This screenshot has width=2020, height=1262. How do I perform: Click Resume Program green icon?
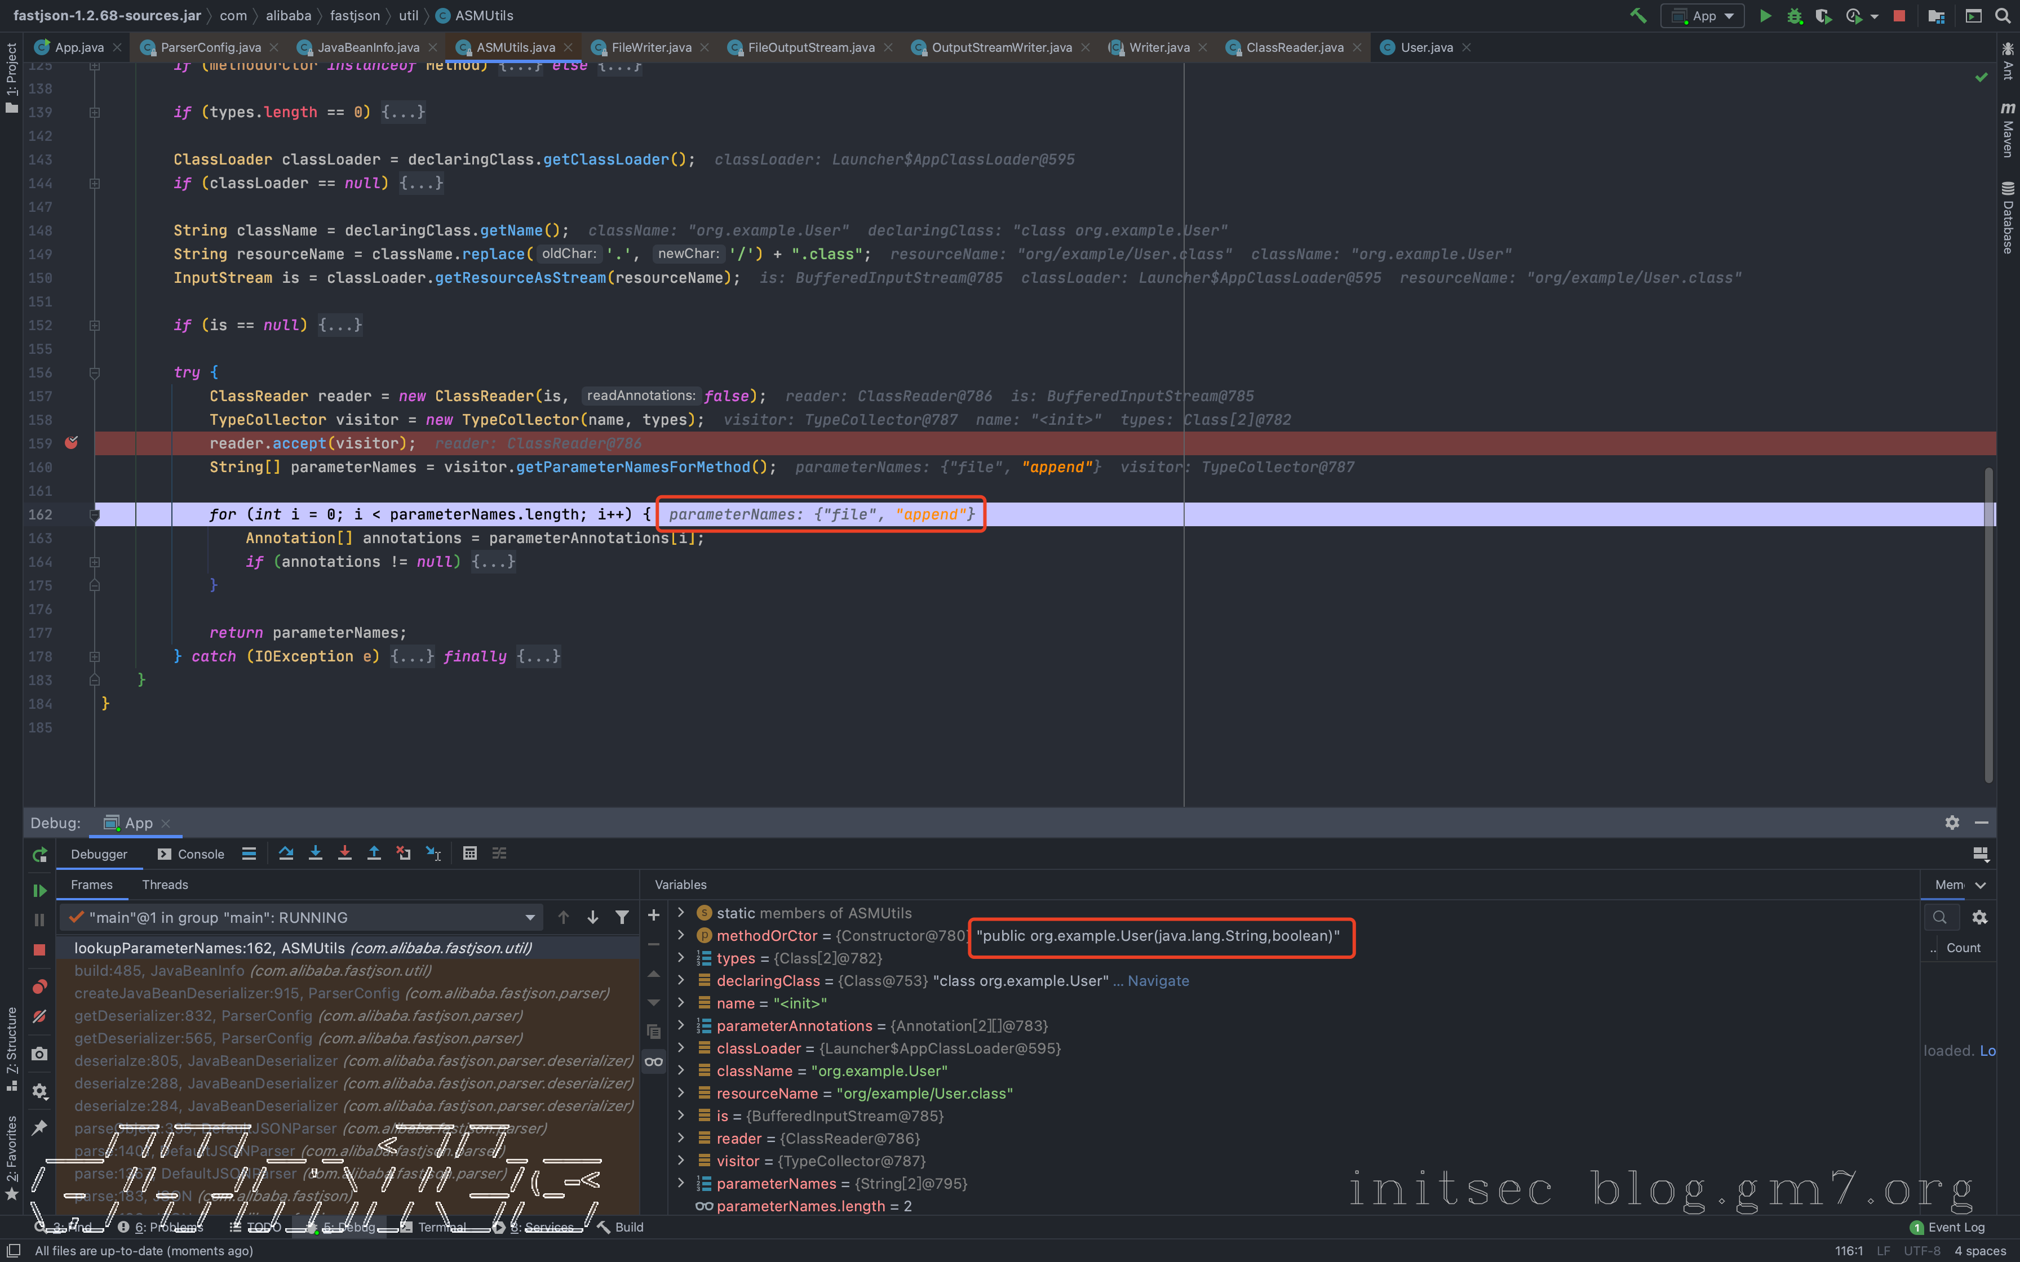39,891
